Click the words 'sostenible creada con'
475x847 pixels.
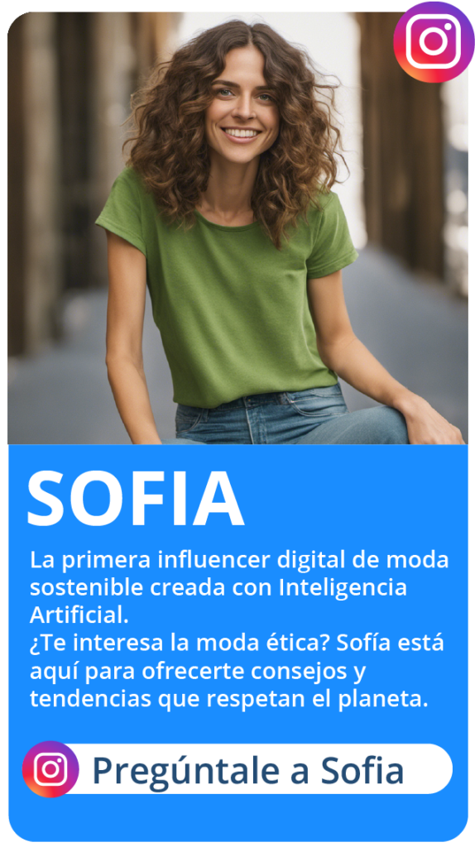[151, 588]
